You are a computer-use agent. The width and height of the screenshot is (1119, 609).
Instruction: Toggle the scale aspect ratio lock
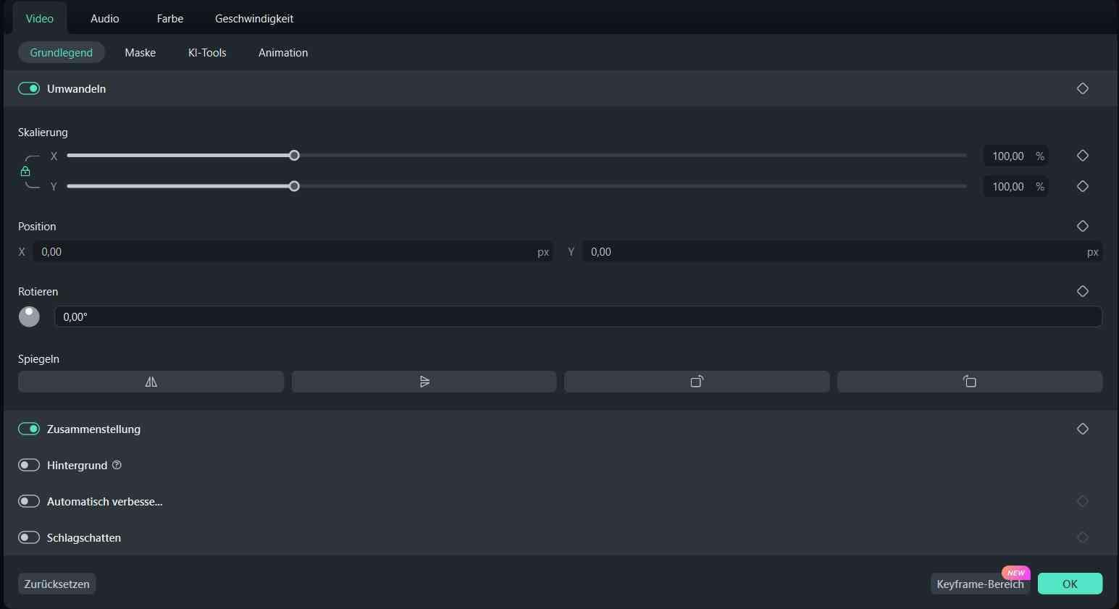point(25,172)
